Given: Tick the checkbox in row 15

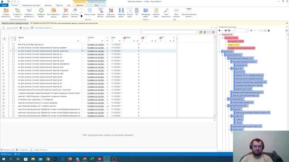Looking at the screenshot, I should (x=13, y=90).
